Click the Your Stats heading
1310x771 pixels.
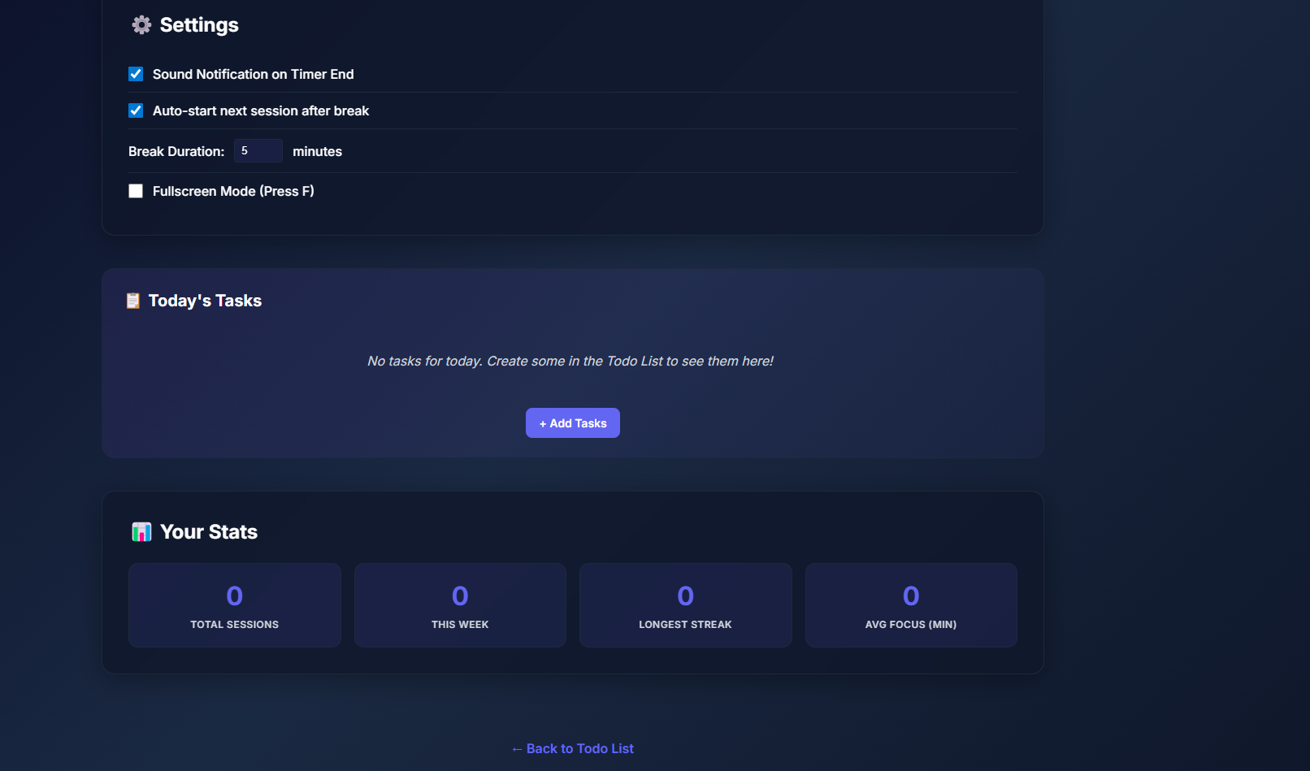[x=208, y=531]
